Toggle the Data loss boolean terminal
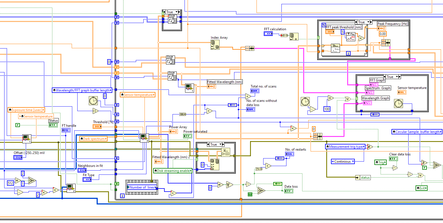 point(289,191)
